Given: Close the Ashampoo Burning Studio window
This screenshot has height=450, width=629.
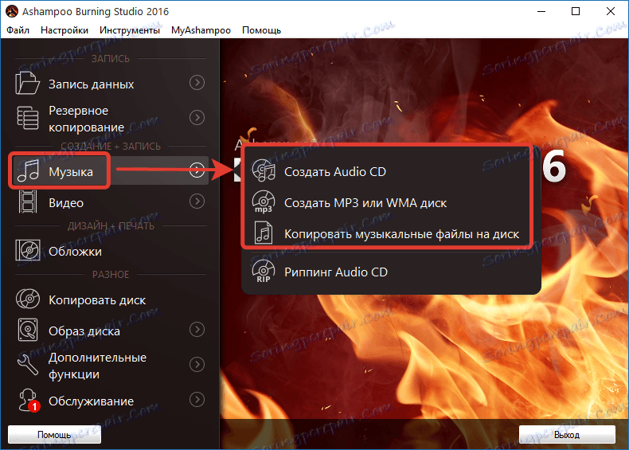Looking at the screenshot, I should (611, 11).
